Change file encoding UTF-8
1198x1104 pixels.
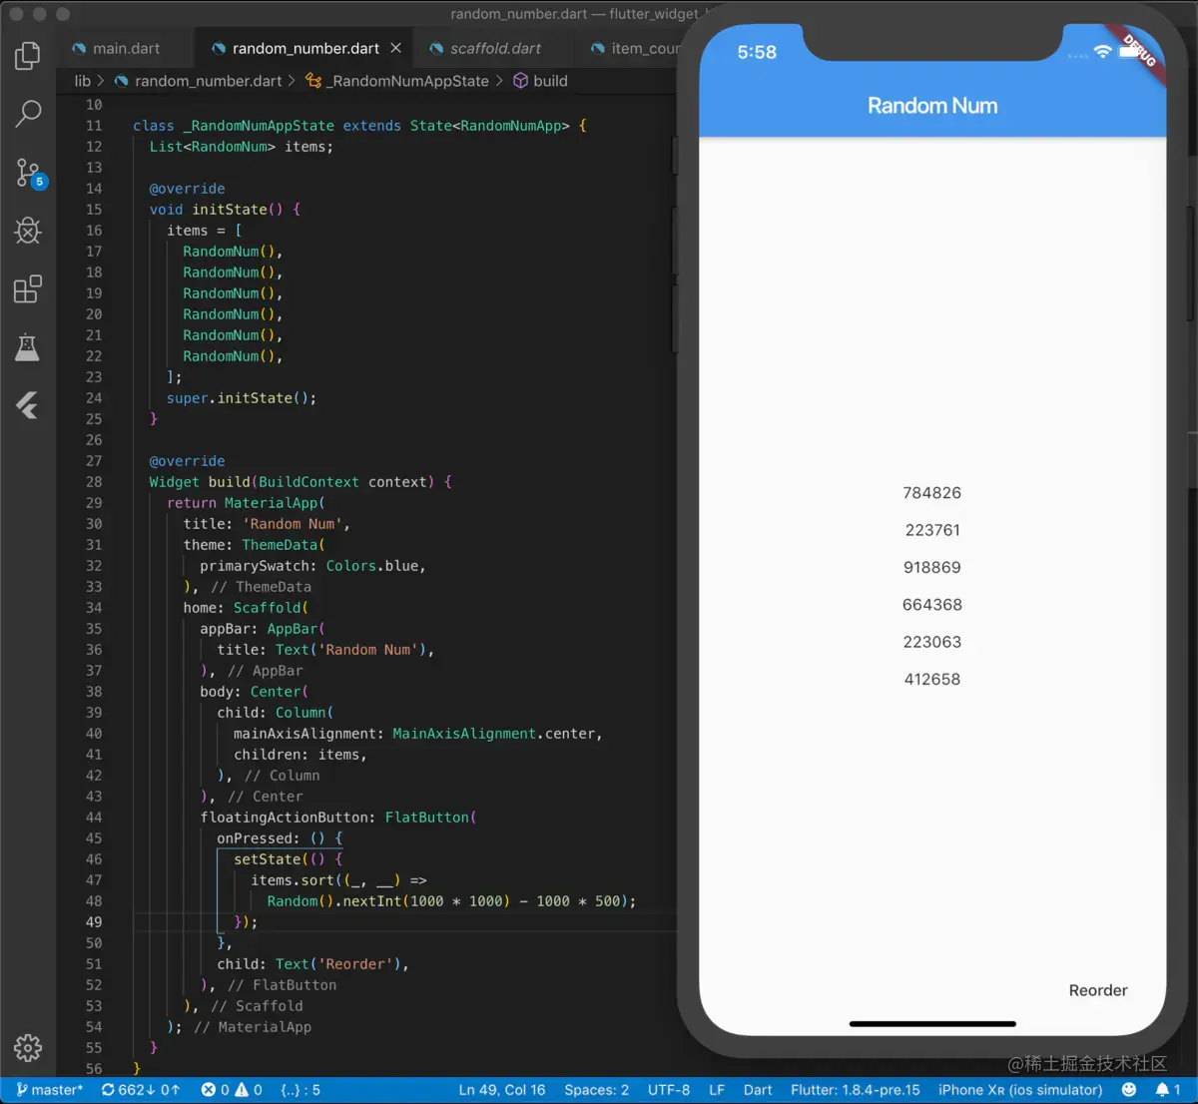(x=669, y=1090)
